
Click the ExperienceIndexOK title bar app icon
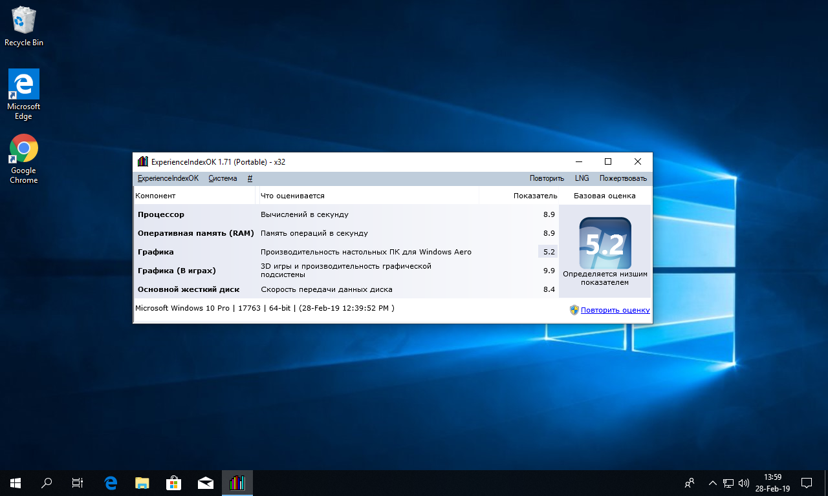[143, 161]
